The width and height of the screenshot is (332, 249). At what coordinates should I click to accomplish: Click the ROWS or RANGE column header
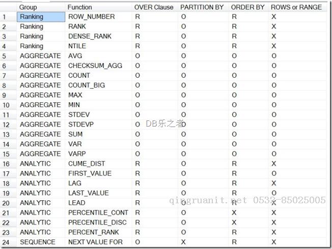coord(296,7)
